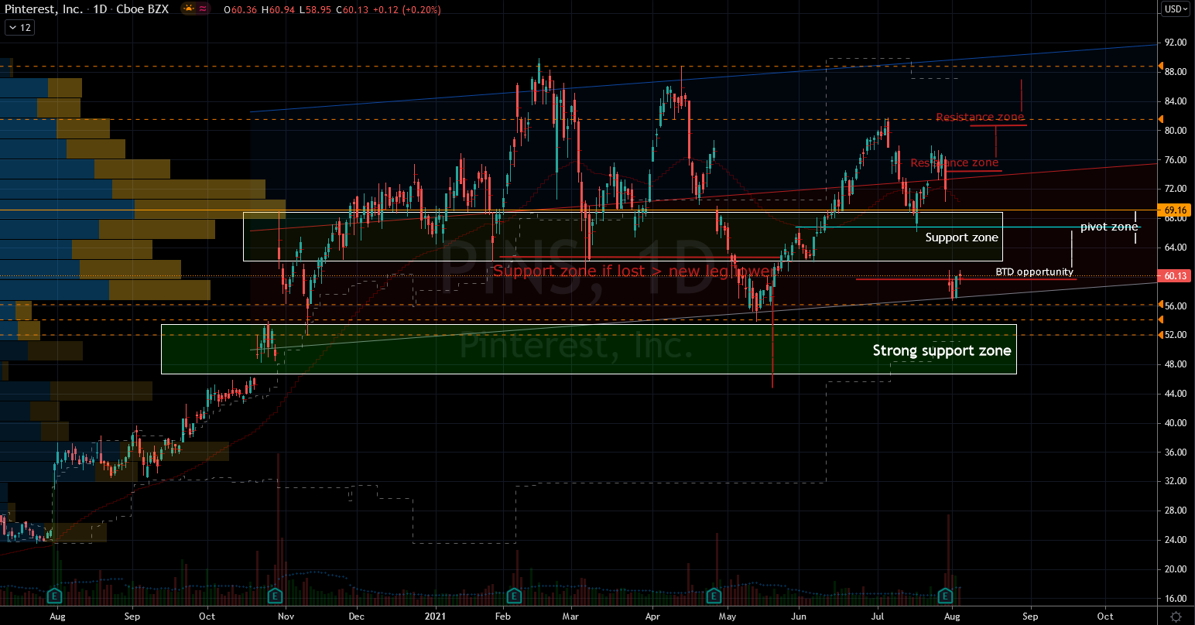Viewport: 1195px width, 625px height.
Task: Open chart settings gear icon
Action: coord(1176,616)
